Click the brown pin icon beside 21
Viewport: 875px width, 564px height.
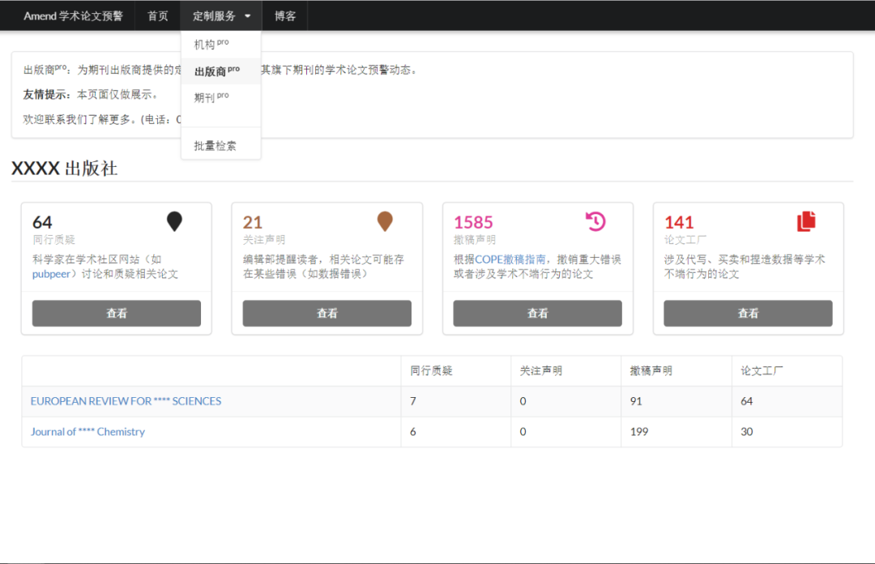click(x=385, y=221)
